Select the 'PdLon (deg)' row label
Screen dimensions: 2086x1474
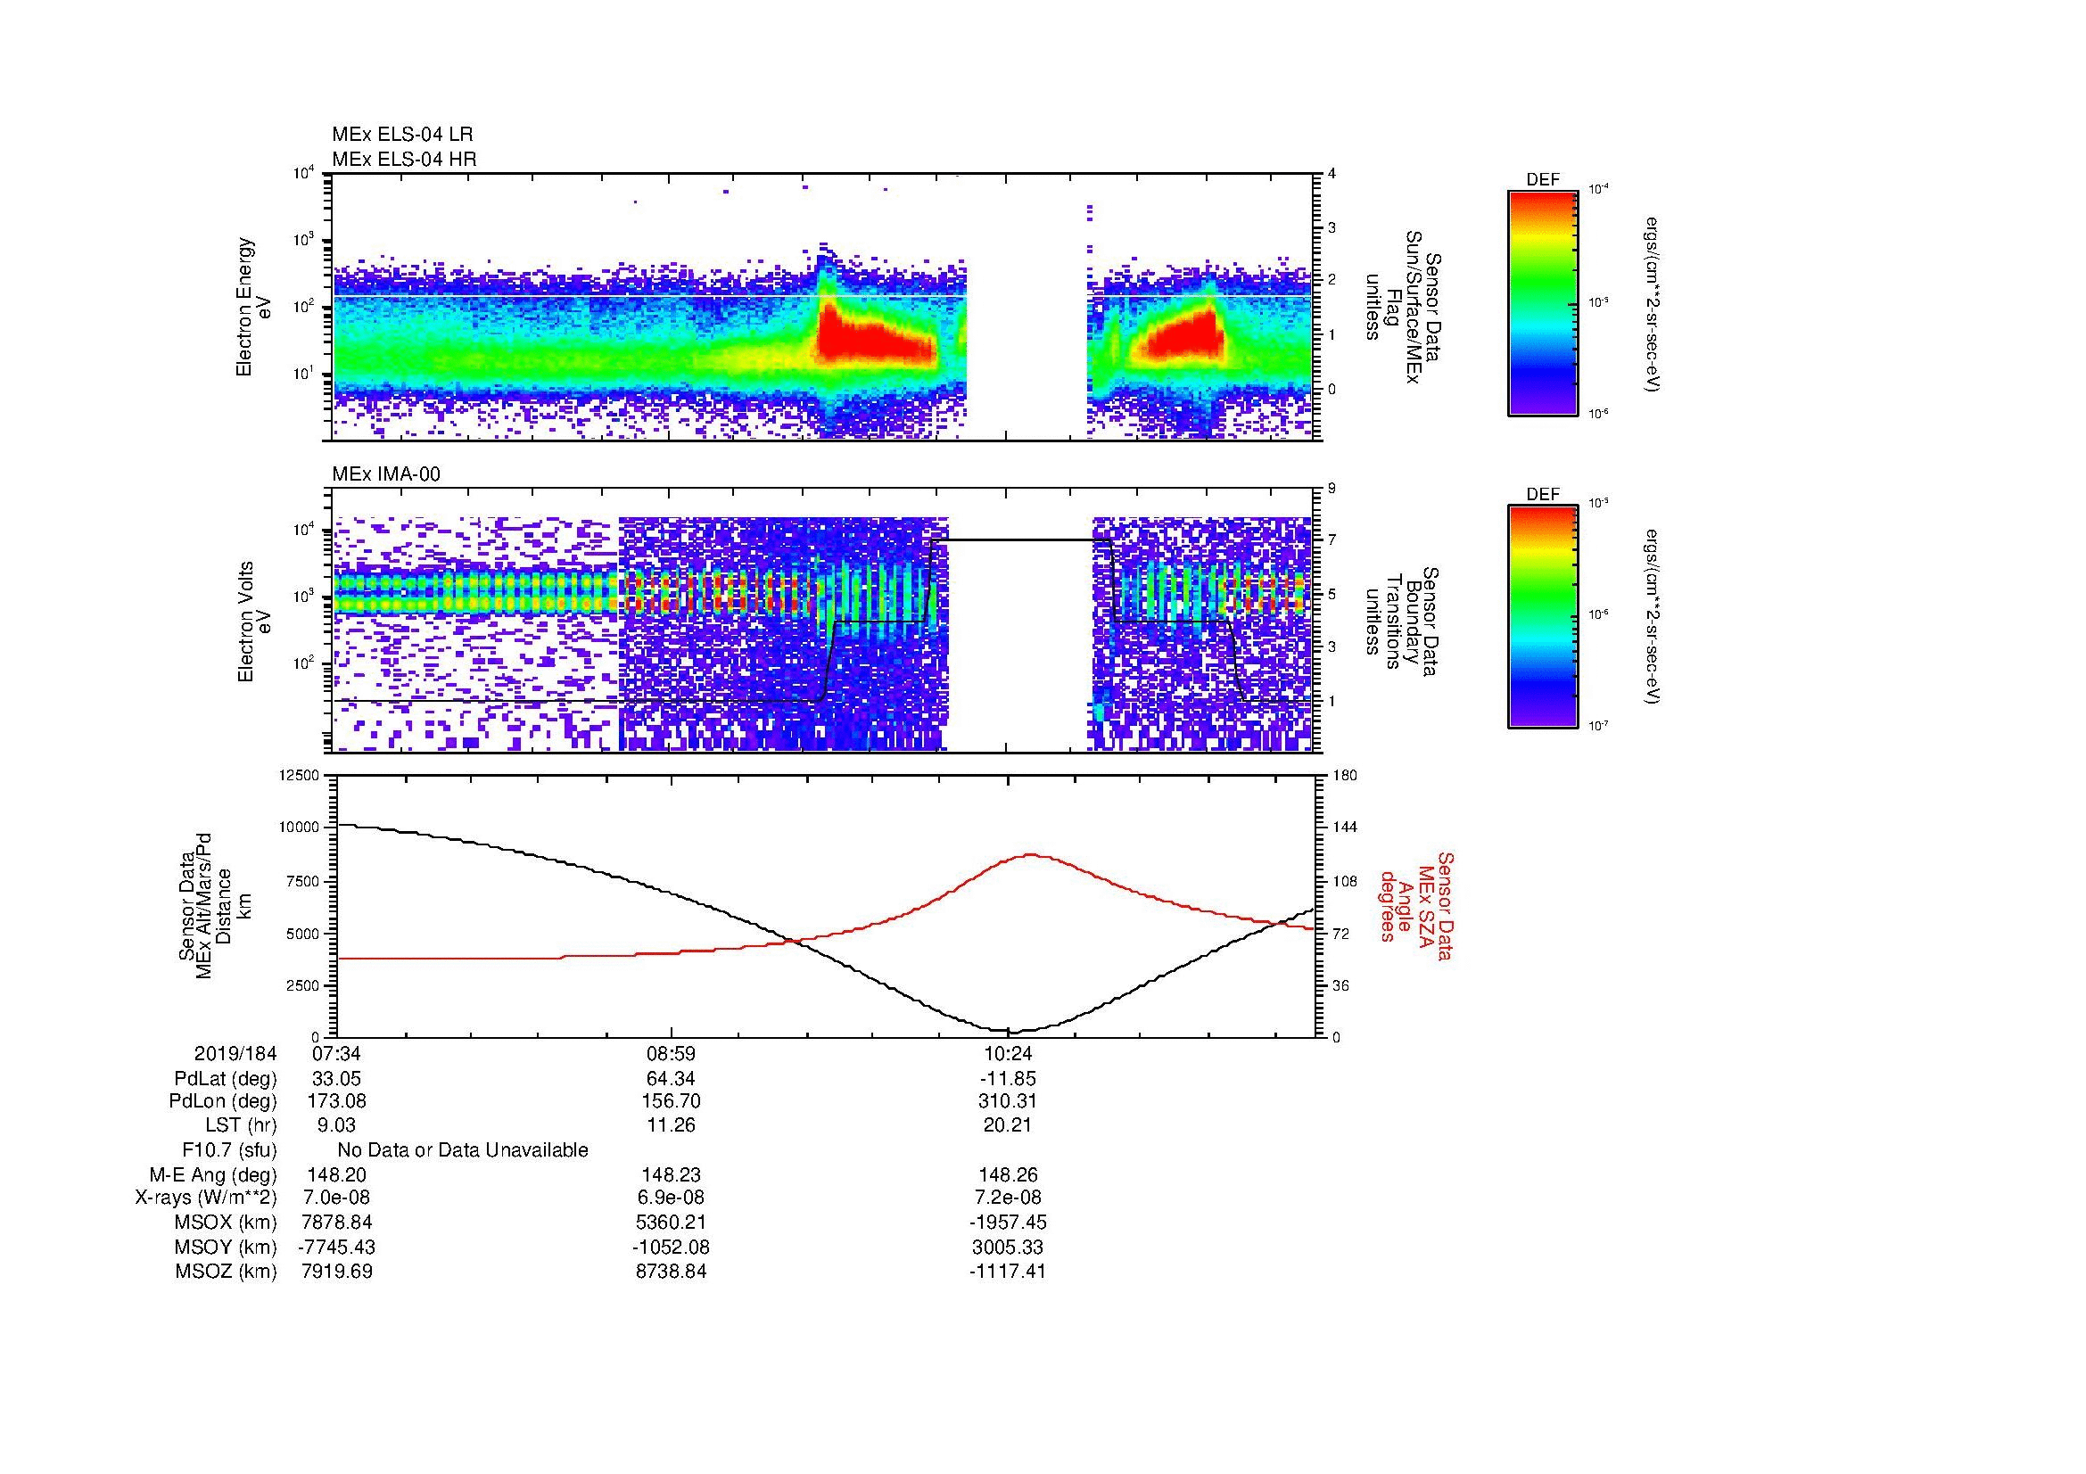(x=225, y=1101)
